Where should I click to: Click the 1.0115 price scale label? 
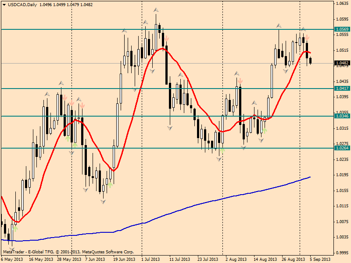point(342,206)
